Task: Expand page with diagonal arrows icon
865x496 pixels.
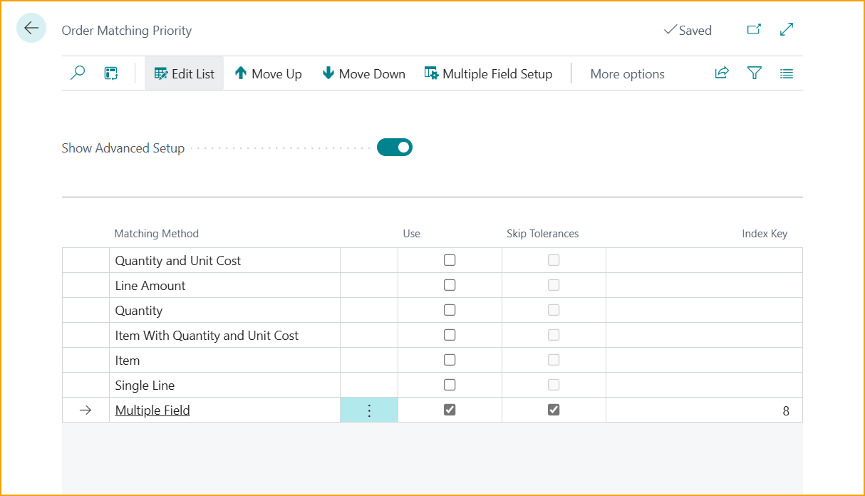Action: pos(787,30)
